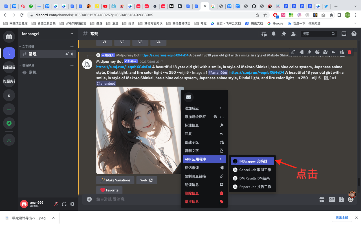Open inbox icon in header

coord(344,34)
